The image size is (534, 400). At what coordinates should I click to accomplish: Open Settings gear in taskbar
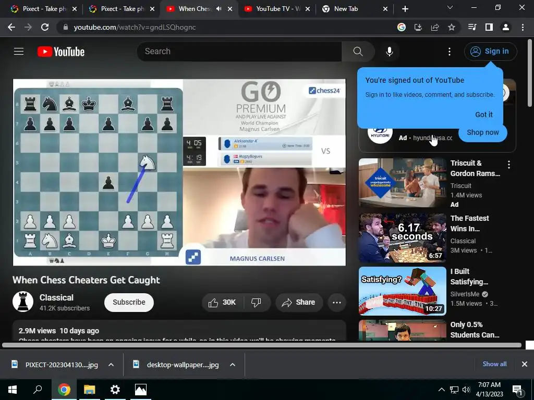point(115,390)
